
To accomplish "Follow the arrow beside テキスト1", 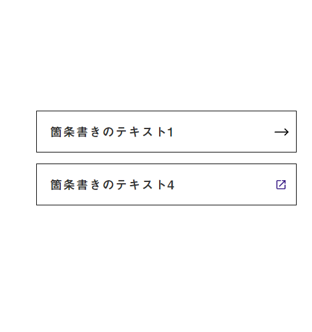I will coord(281,132).
